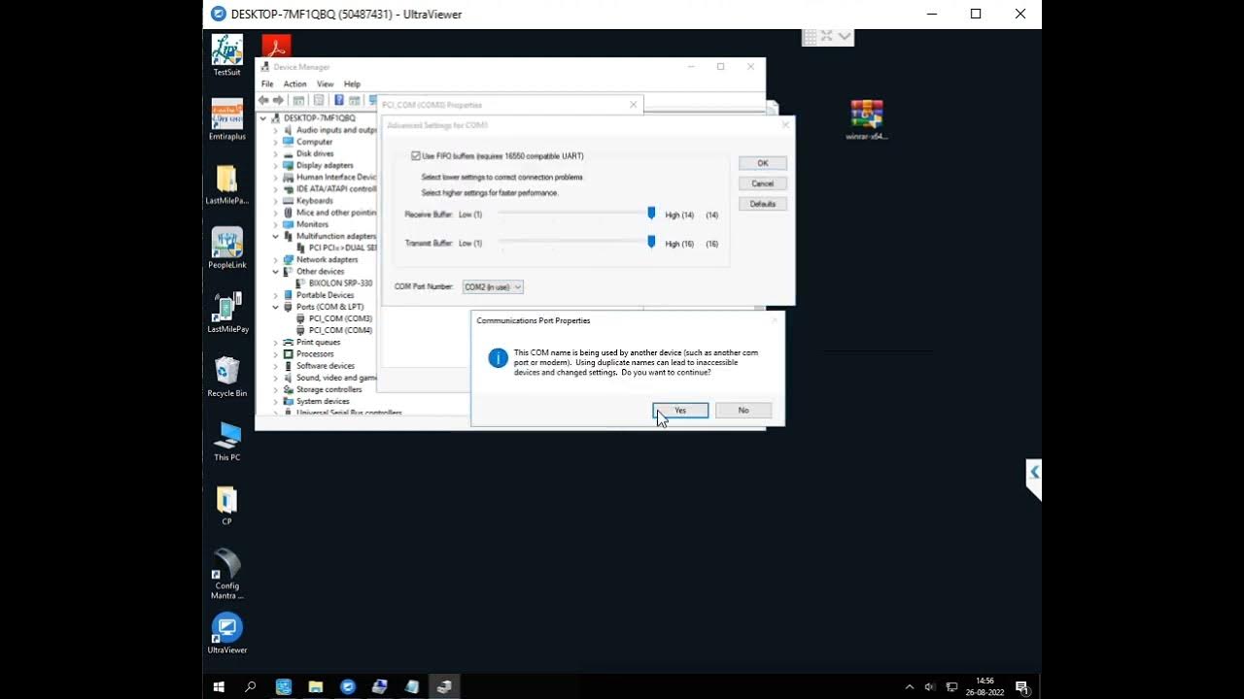Click UltraViewer icon in the taskbar
The width and height of the screenshot is (1244, 699).
(x=348, y=686)
